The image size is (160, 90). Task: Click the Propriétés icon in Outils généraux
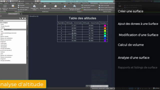(x=18, y=5)
